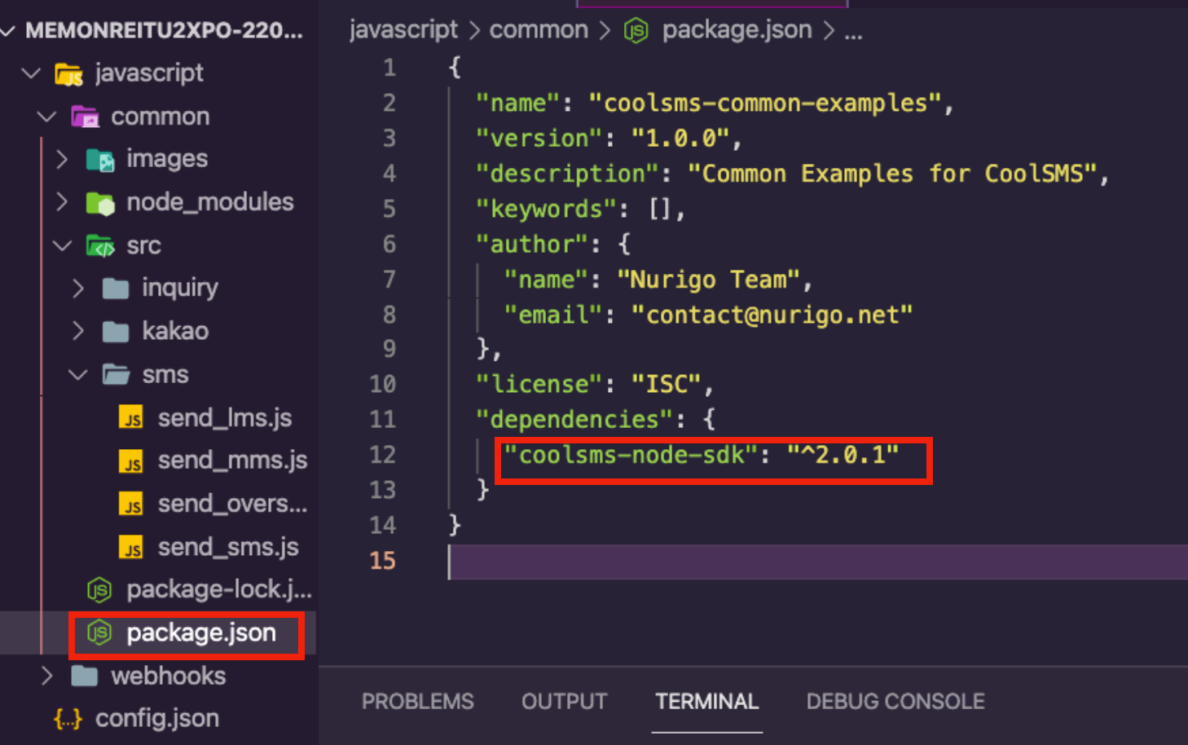Click the JS icon of send_mms.js
This screenshot has height=745, width=1188.
coord(131,461)
